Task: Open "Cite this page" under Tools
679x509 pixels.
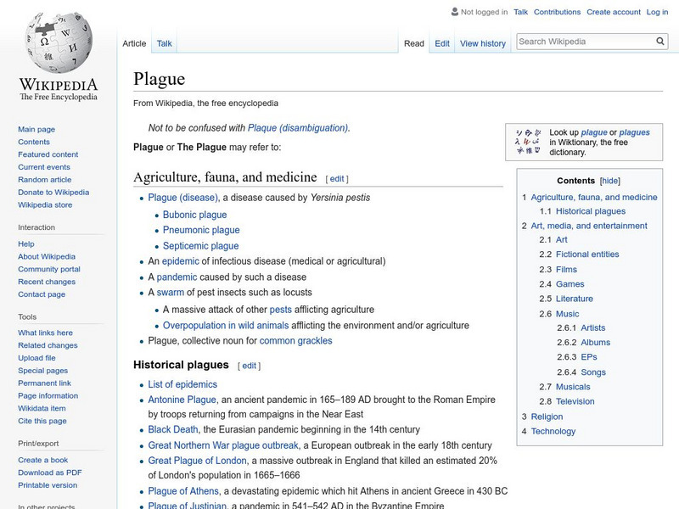Action: [41, 420]
